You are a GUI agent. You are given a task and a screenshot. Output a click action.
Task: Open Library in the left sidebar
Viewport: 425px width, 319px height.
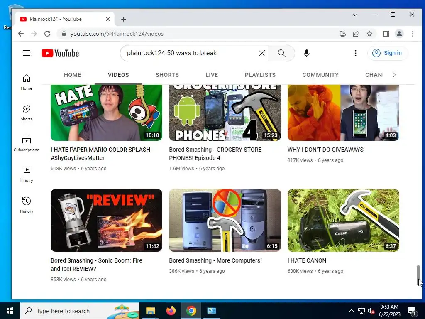click(x=27, y=174)
